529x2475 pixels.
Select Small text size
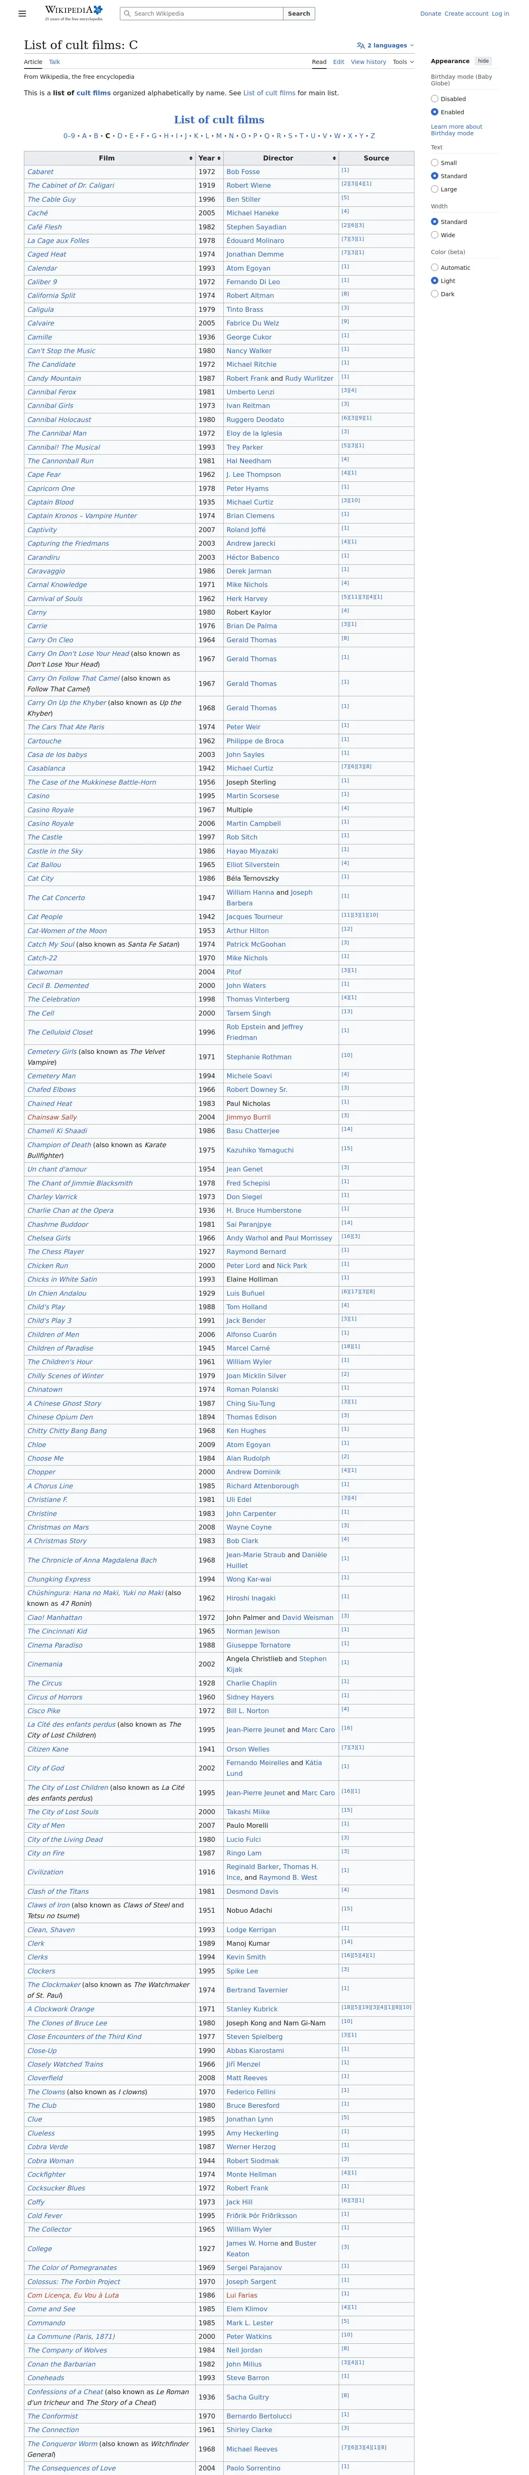[435, 163]
